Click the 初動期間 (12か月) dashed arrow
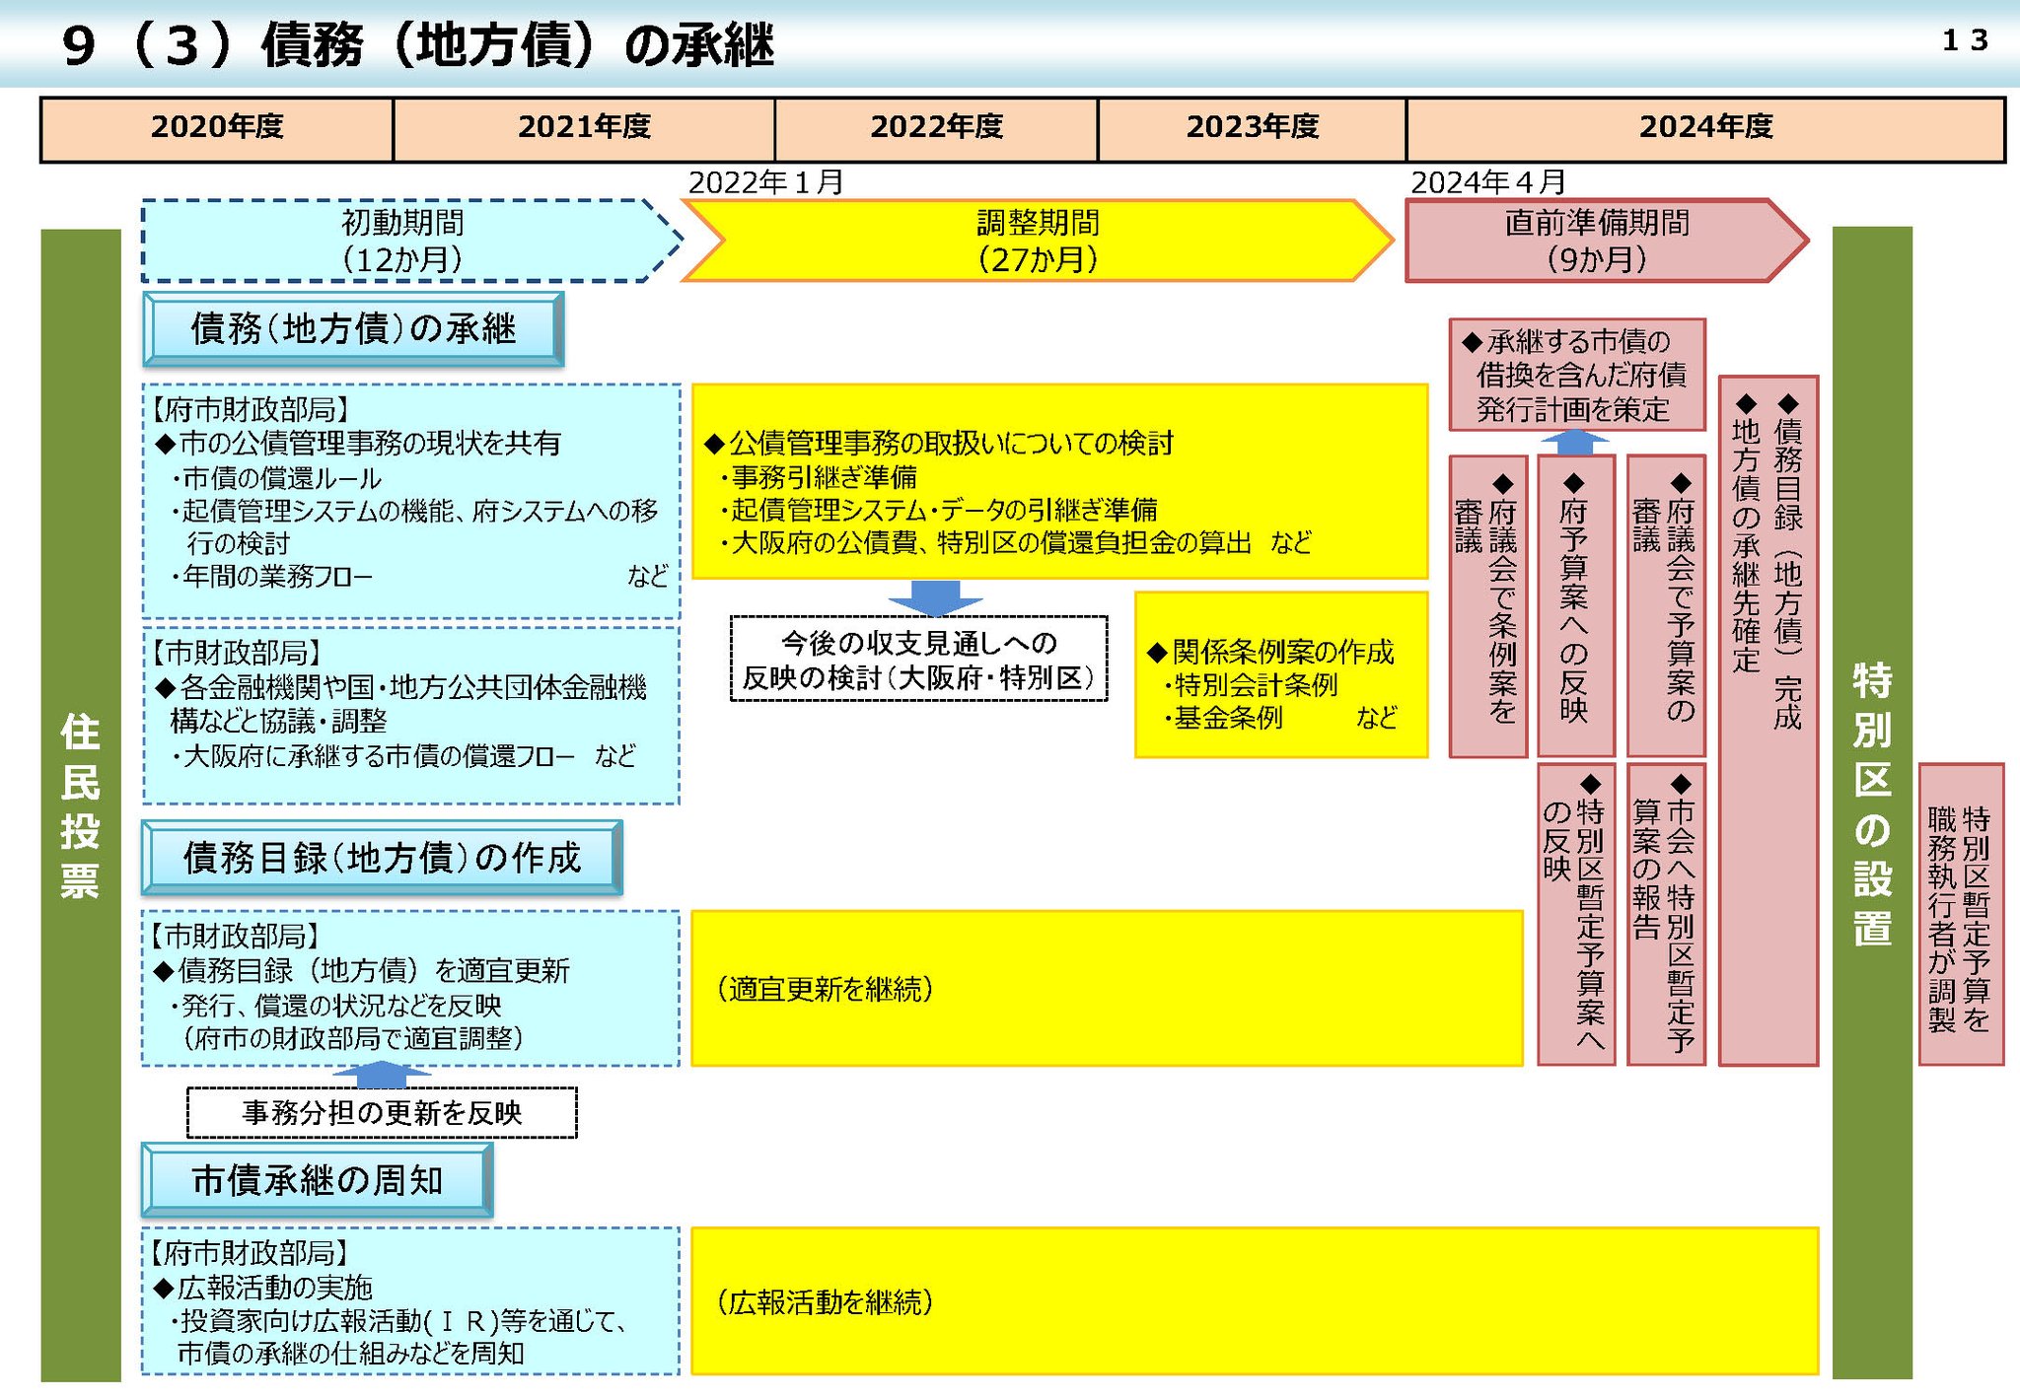This screenshot has width=2020, height=1398. (402, 242)
